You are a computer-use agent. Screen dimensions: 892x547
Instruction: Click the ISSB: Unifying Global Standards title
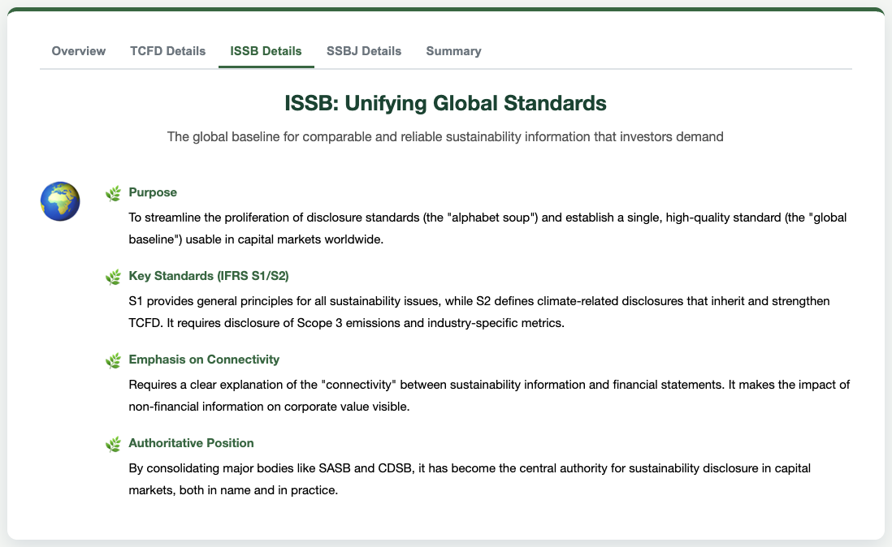click(445, 103)
